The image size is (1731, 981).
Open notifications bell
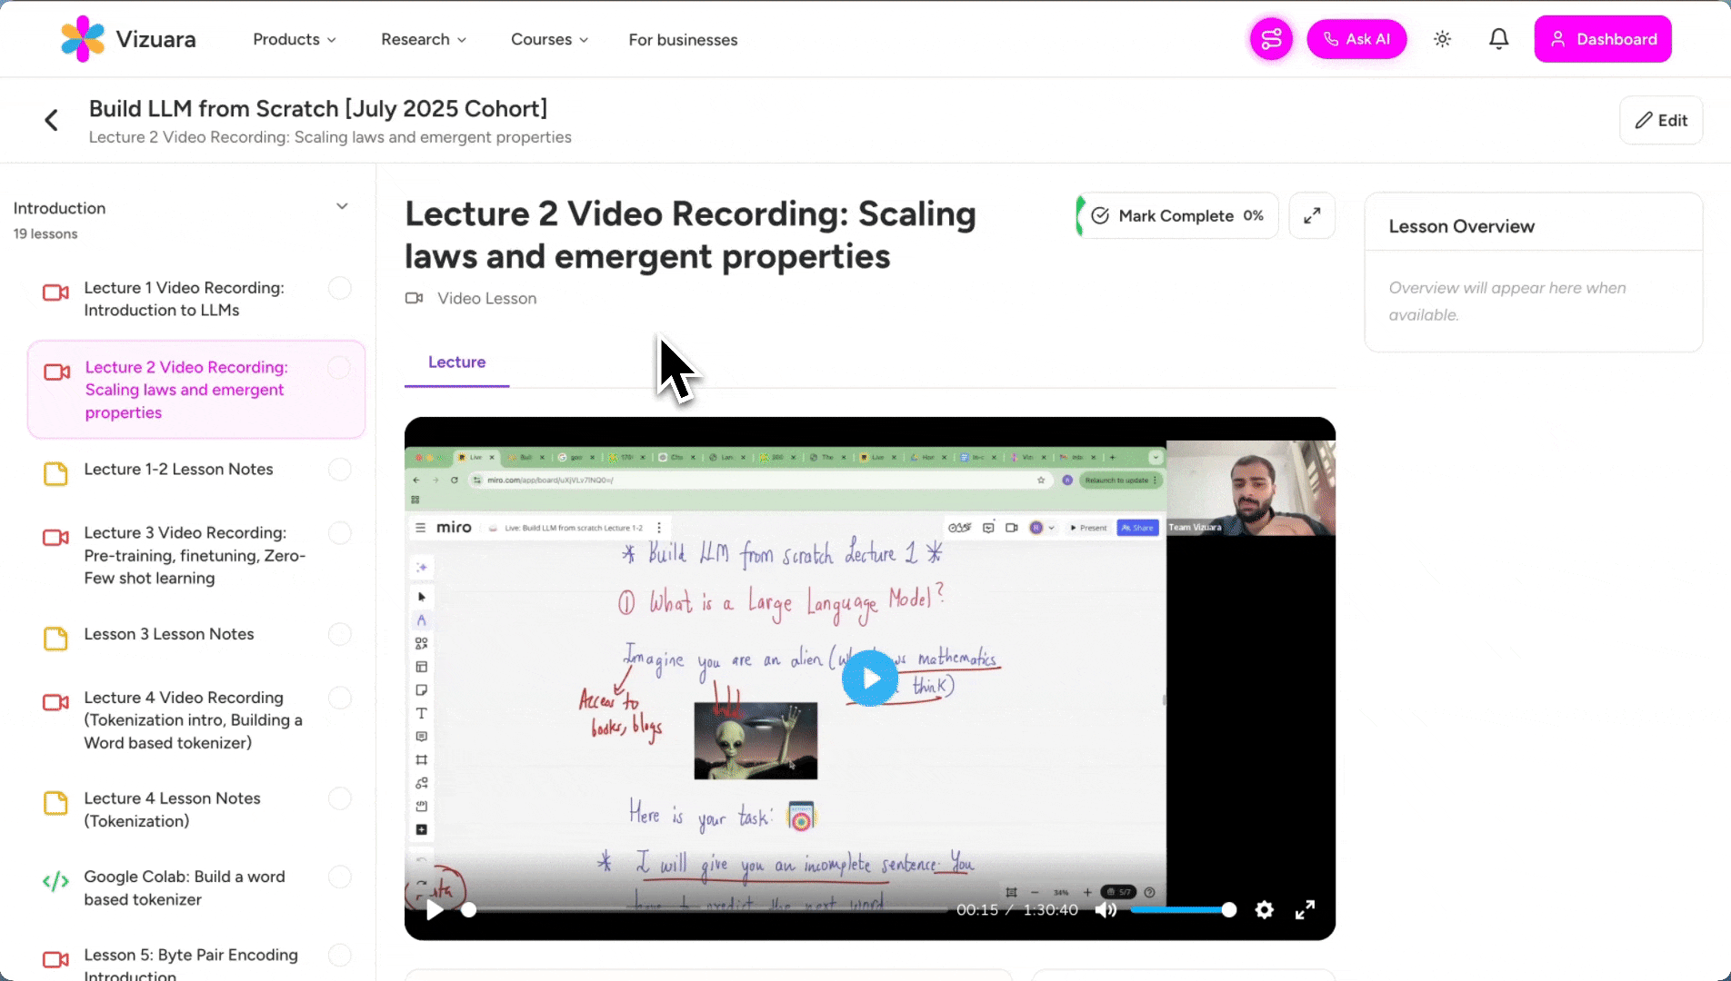1498,39
